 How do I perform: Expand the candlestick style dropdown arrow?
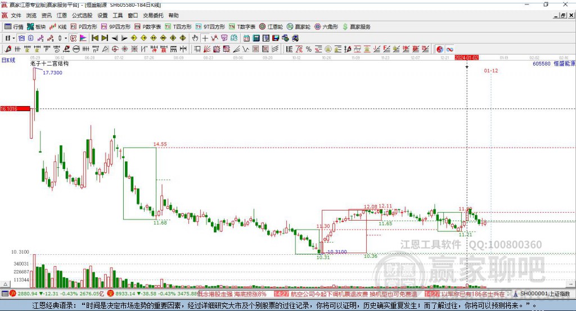click(66, 38)
